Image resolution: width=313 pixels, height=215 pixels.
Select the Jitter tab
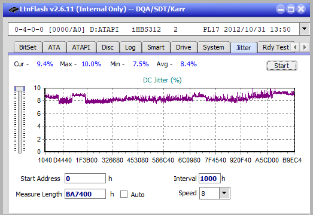pyautogui.click(x=244, y=48)
